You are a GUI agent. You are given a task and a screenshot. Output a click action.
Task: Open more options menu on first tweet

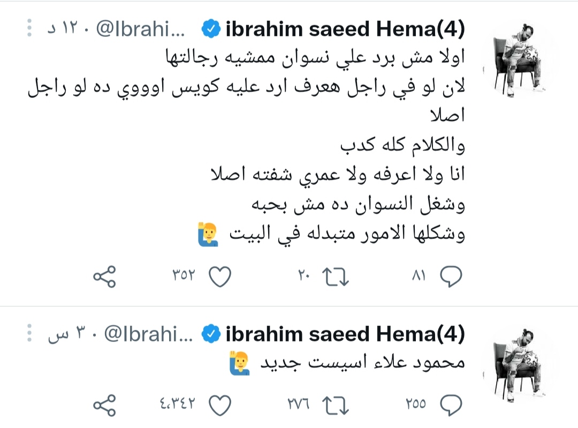tap(30, 28)
